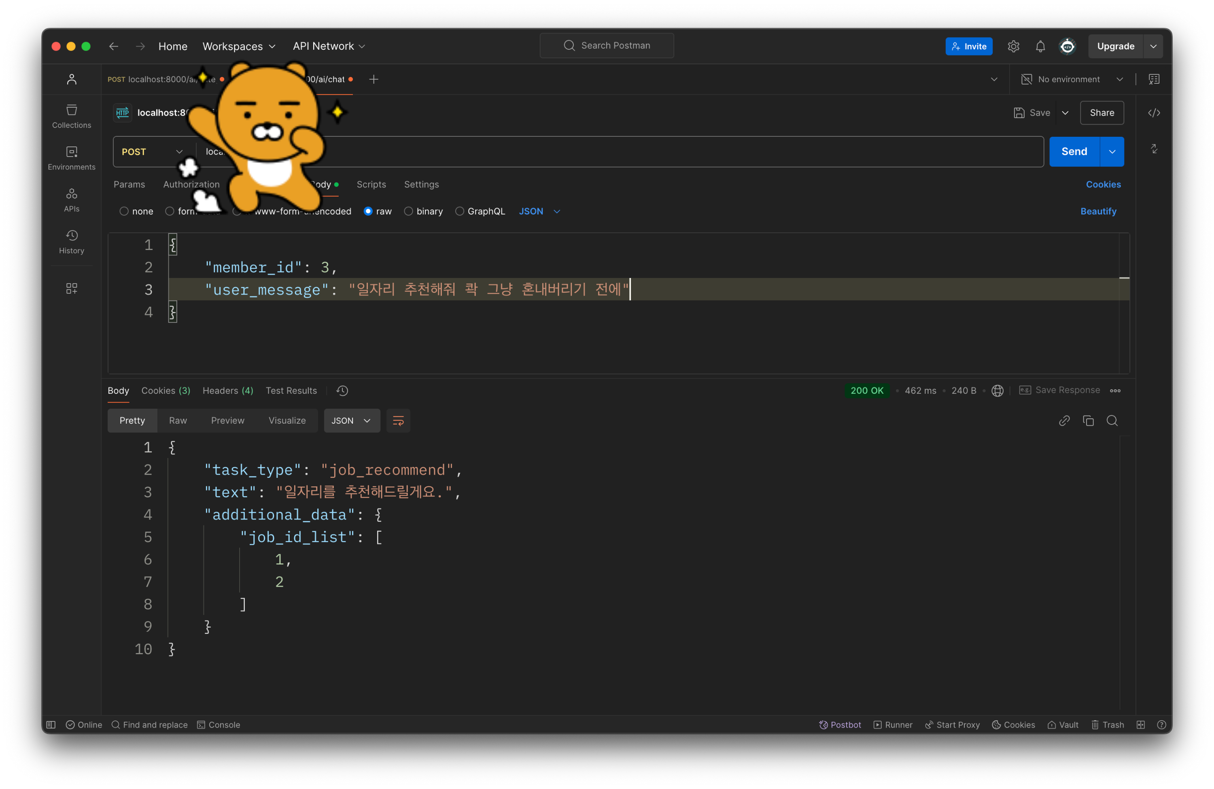Switch to the Scripts tab
Image resolution: width=1214 pixels, height=789 pixels.
[371, 184]
